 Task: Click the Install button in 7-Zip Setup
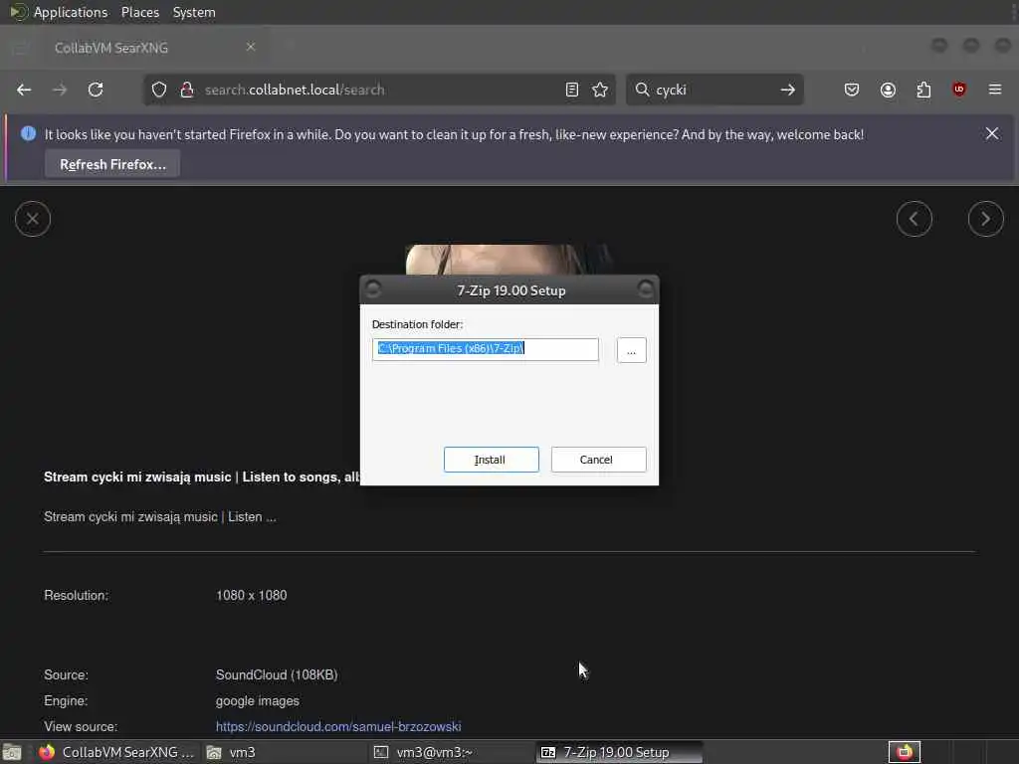[491, 460]
